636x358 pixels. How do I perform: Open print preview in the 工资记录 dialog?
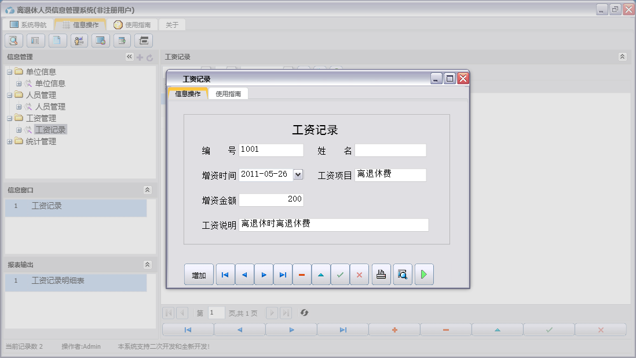pos(403,275)
